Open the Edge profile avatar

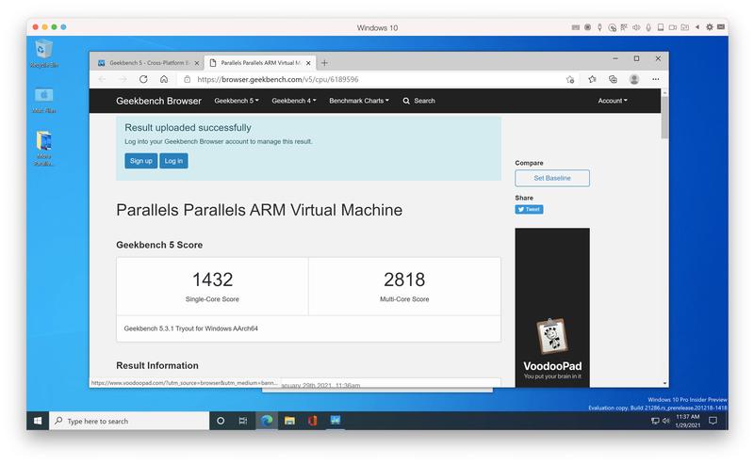click(x=634, y=80)
